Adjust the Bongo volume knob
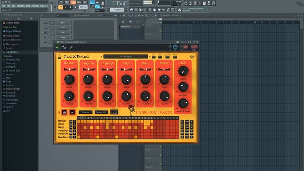Image resolution: width=304 pixels, height=171 pixels. point(126,96)
